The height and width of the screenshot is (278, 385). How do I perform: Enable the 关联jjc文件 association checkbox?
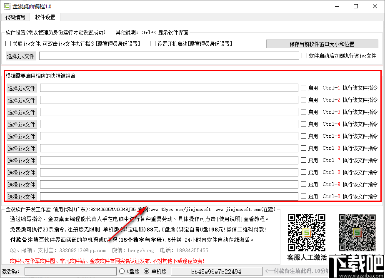point(8,43)
